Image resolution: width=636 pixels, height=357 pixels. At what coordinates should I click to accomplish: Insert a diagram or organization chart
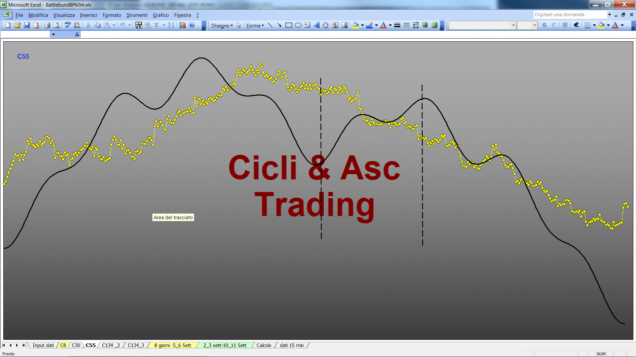coord(326,25)
